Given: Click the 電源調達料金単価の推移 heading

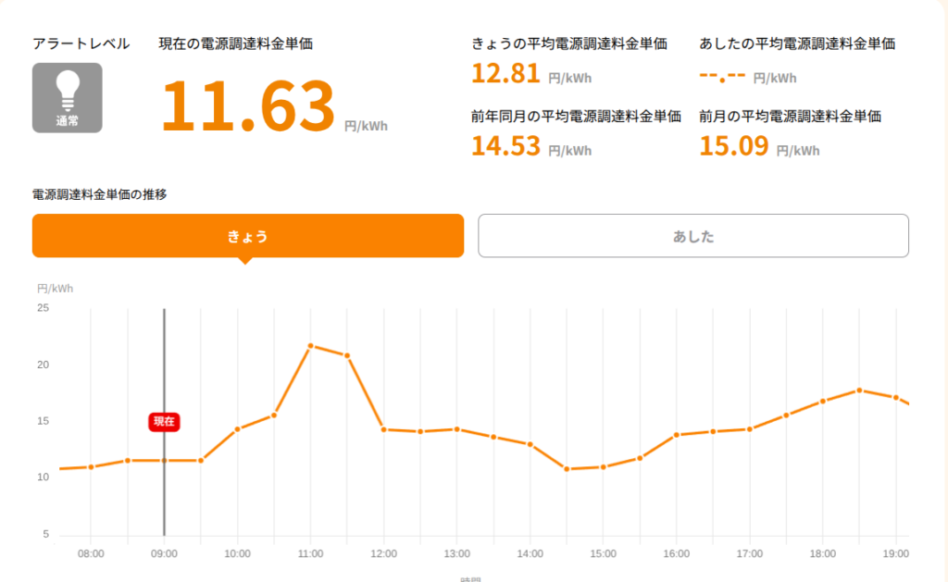Looking at the screenshot, I should tap(100, 194).
